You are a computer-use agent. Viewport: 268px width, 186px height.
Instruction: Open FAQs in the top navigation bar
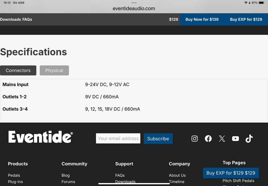[x=27, y=20]
